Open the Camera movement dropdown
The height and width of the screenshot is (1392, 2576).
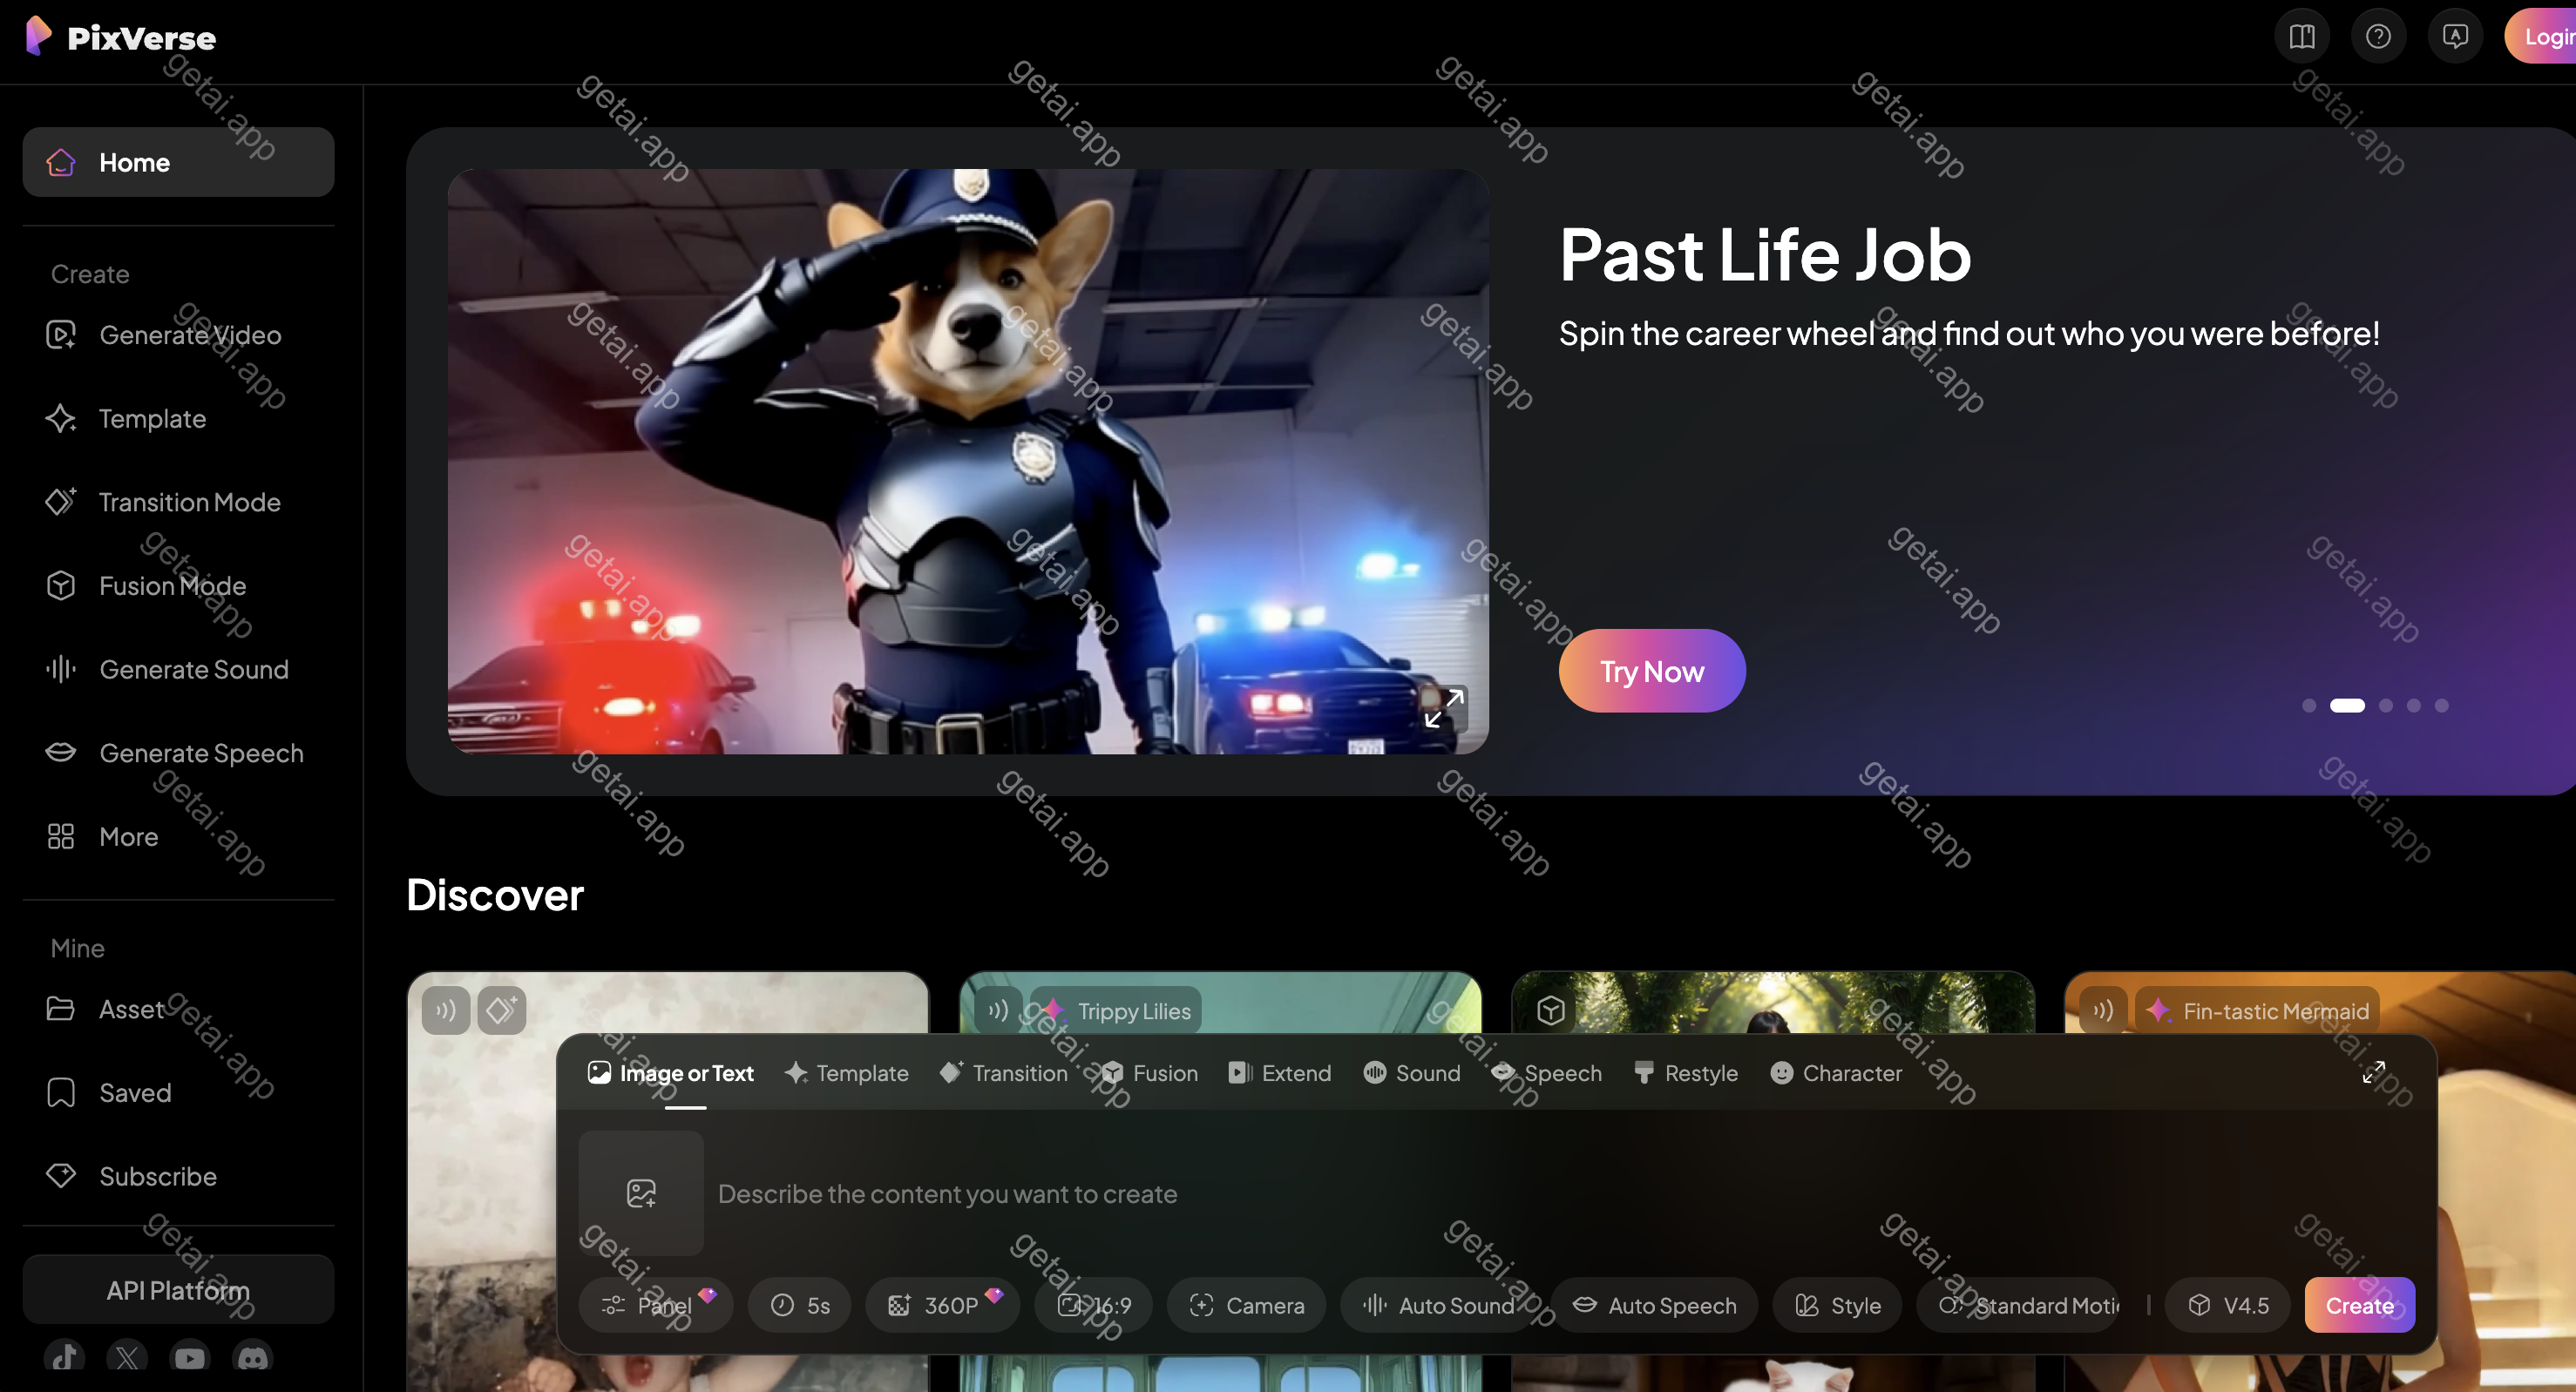1246,1305
